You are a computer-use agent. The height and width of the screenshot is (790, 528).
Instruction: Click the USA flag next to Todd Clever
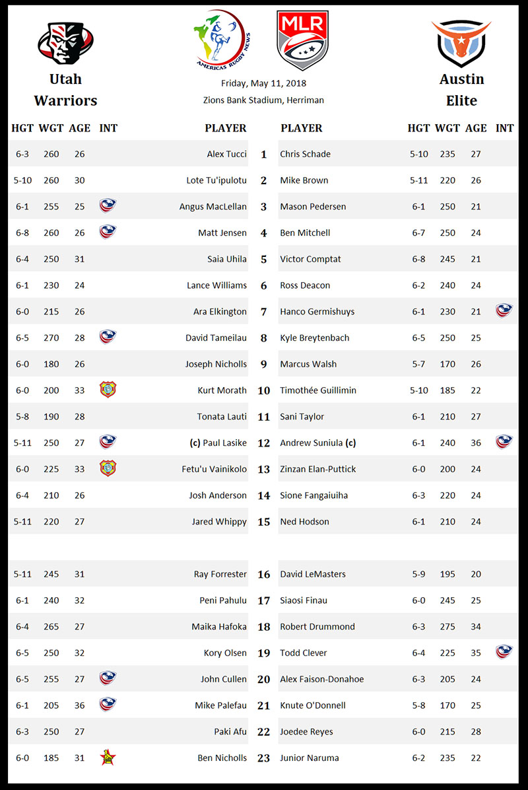click(504, 653)
